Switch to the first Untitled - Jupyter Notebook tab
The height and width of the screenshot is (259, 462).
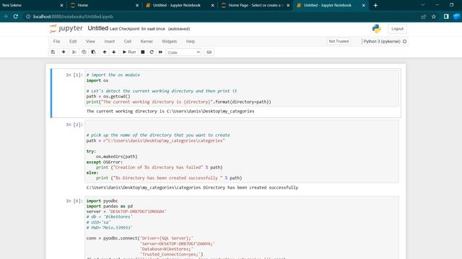tap(176, 5)
